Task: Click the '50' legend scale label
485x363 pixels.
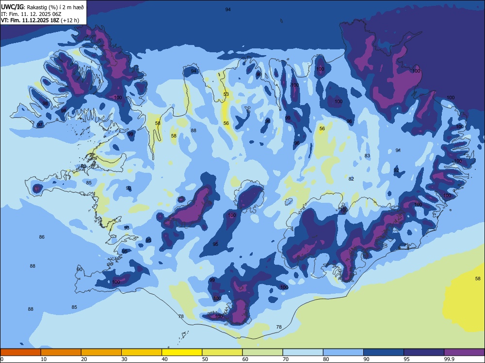Action: [x=205, y=359]
